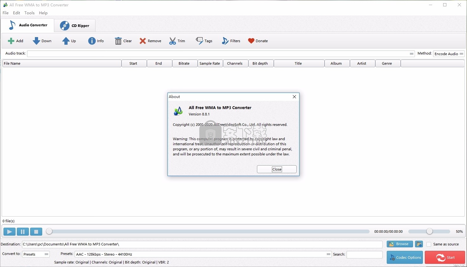Click the Bit depth column header

(x=261, y=63)
